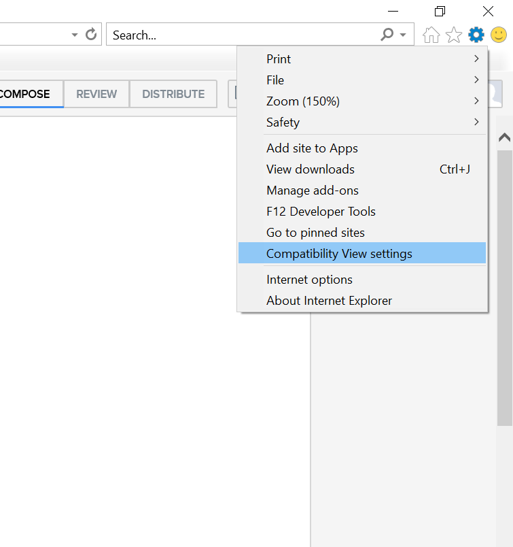Switch to the DISTRIBUTE tab
This screenshot has width=513, height=547.
[173, 94]
